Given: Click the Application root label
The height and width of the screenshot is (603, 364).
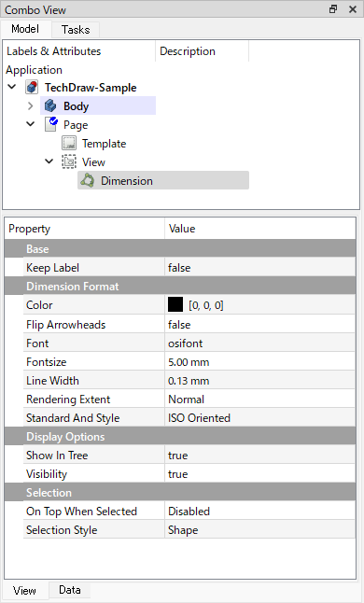Looking at the screenshot, I should (x=34, y=70).
